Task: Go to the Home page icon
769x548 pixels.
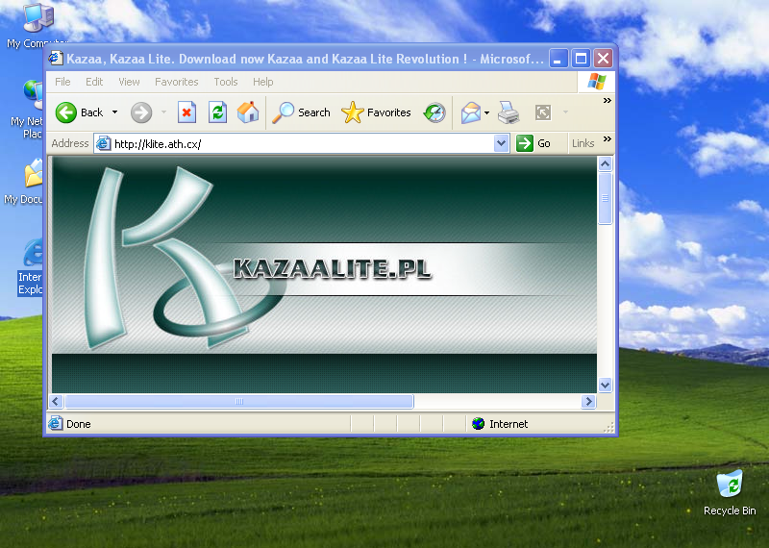Action: (248, 112)
